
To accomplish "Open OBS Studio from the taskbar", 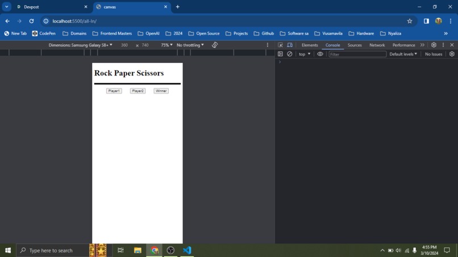I will 170,250.
